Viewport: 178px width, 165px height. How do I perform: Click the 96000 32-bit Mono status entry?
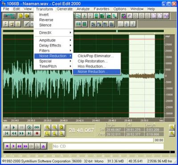click(89, 161)
